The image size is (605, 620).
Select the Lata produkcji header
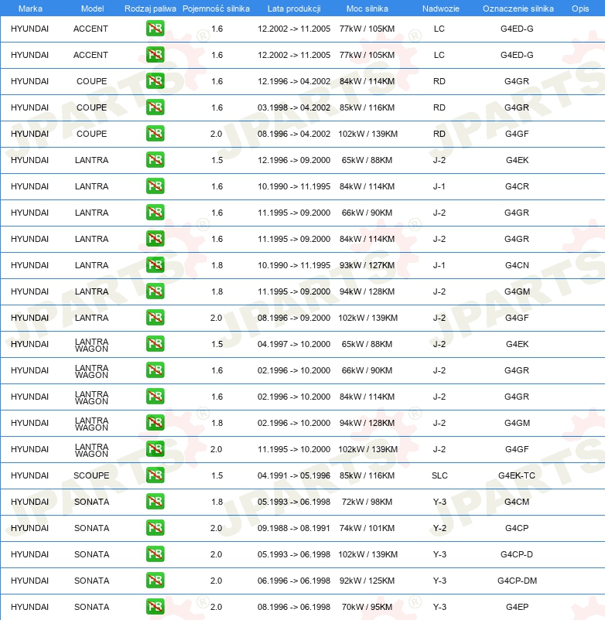pos(294,9)
